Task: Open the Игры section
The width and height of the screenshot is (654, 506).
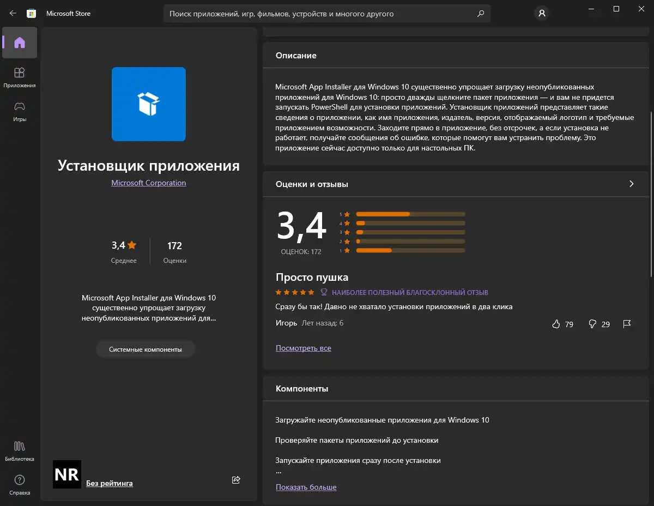Action: coord(20,111)
